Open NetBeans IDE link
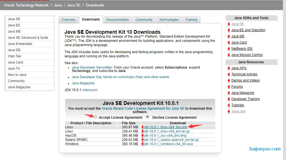Image resolution: width=286 pixels, height=160 pixels. pos(242,49)
